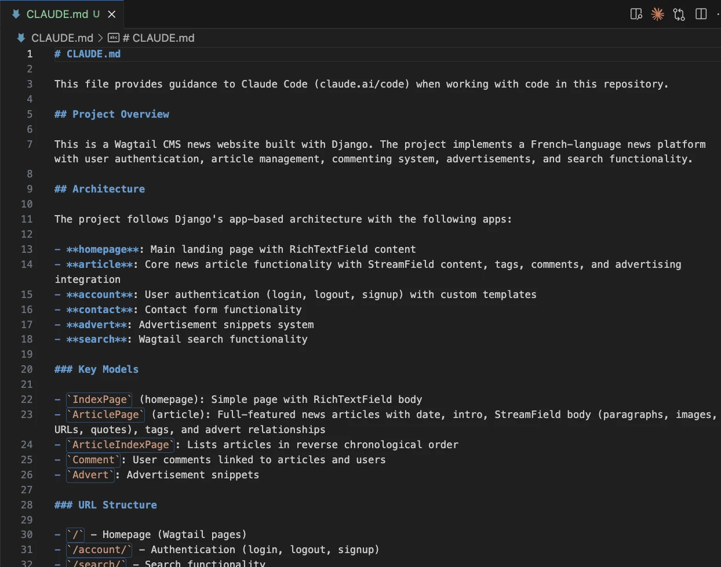
Task: Click the U git status badge on the tab
Action: point(96,14)
